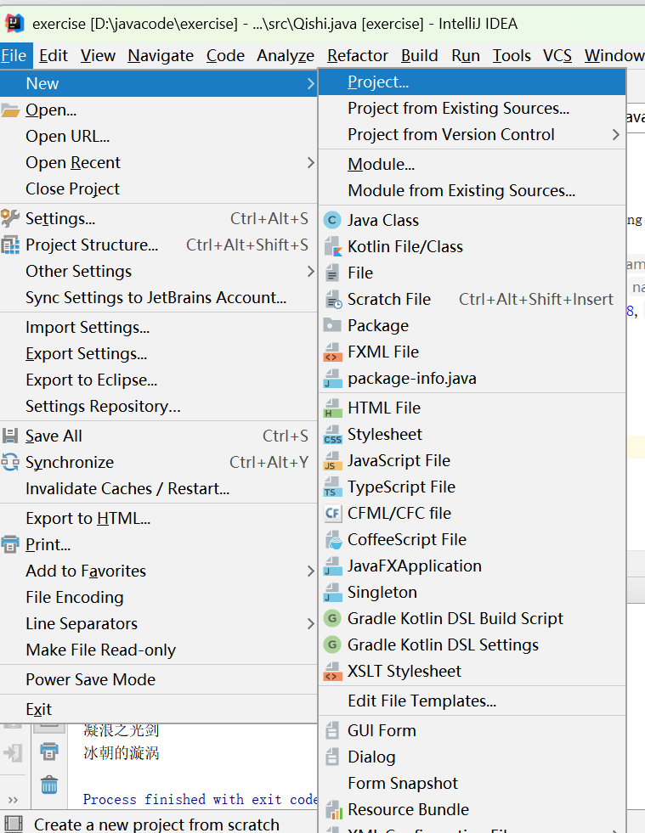
Task: Open the Navigate menu
Action: pyautogui.click(x=161, y=56)
